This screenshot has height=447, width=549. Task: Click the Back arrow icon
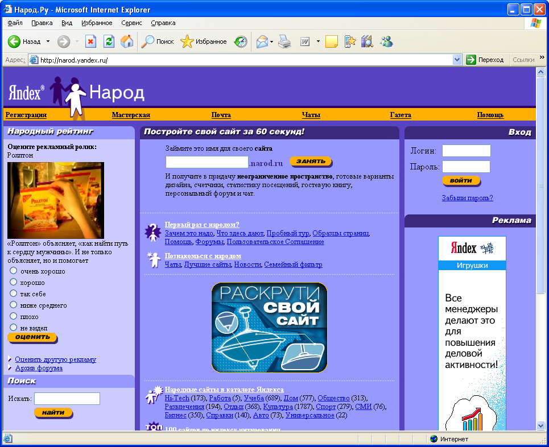pyautogui.click(x=14, y=42)
